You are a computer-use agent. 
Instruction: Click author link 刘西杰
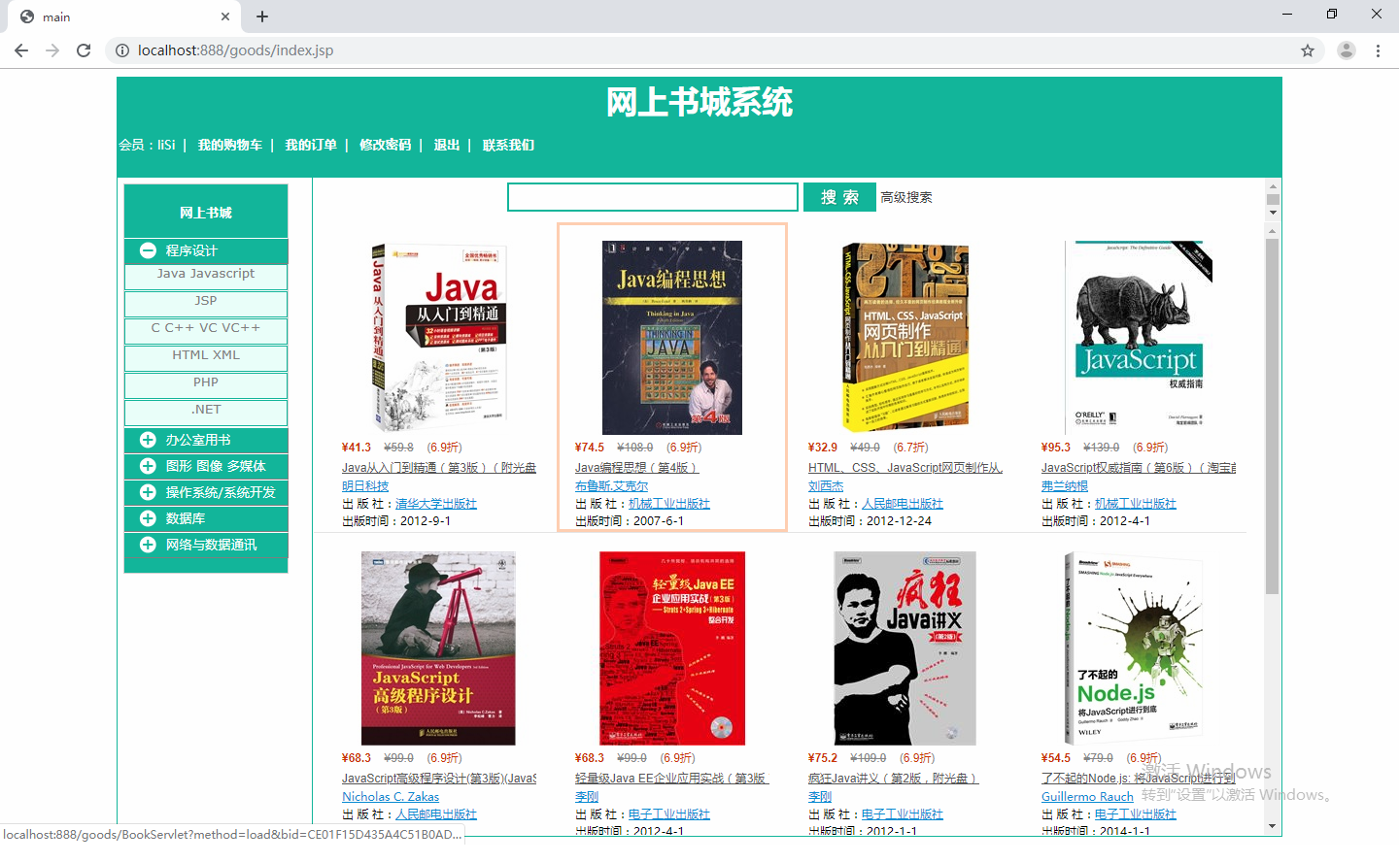point(826,486)
